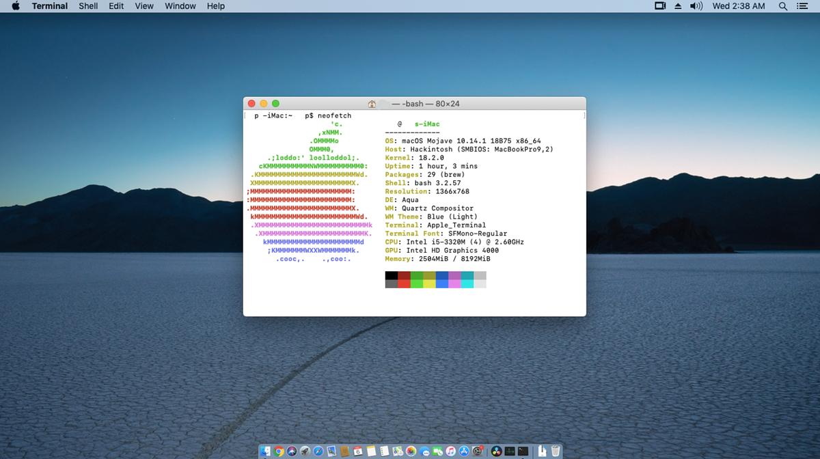
Task: Open Launchpad rocket icon in dock
Action: pyautogui.click(x=305, y=451)
